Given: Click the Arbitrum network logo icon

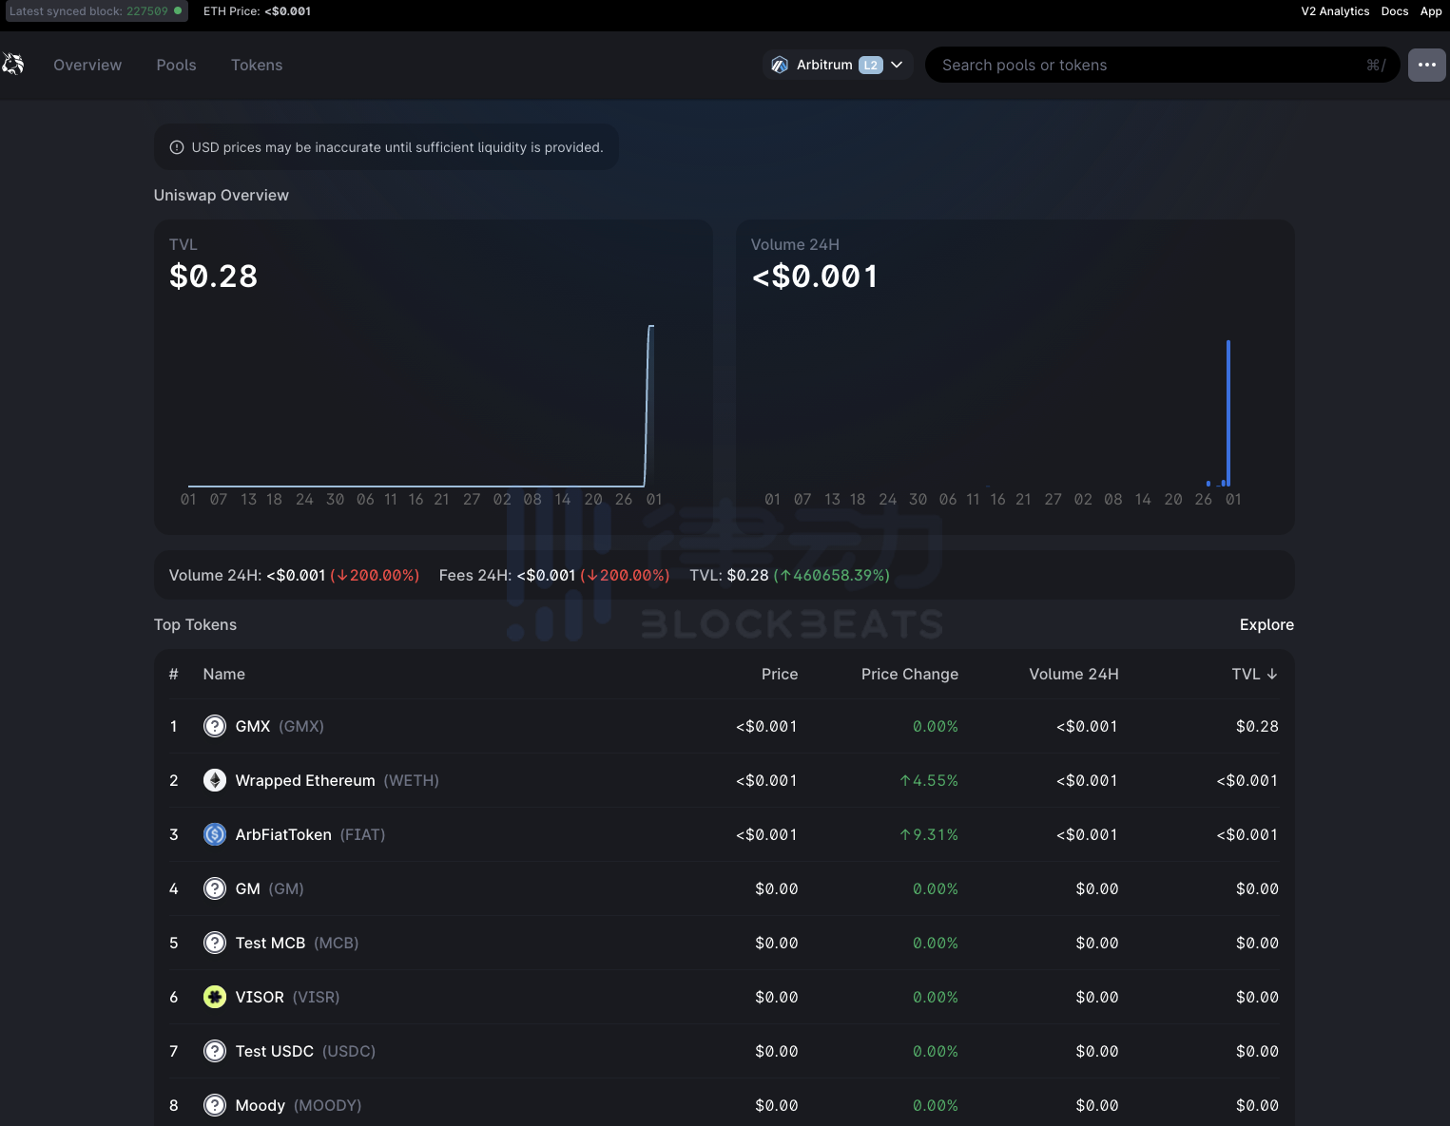Looking at the screenshot, I should pyautogui.click(x=780, y=65).
